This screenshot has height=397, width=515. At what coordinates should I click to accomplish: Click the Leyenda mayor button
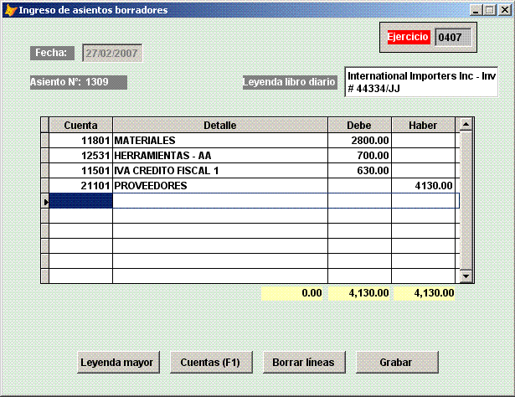pyautogui.click(x=116, y=363)
